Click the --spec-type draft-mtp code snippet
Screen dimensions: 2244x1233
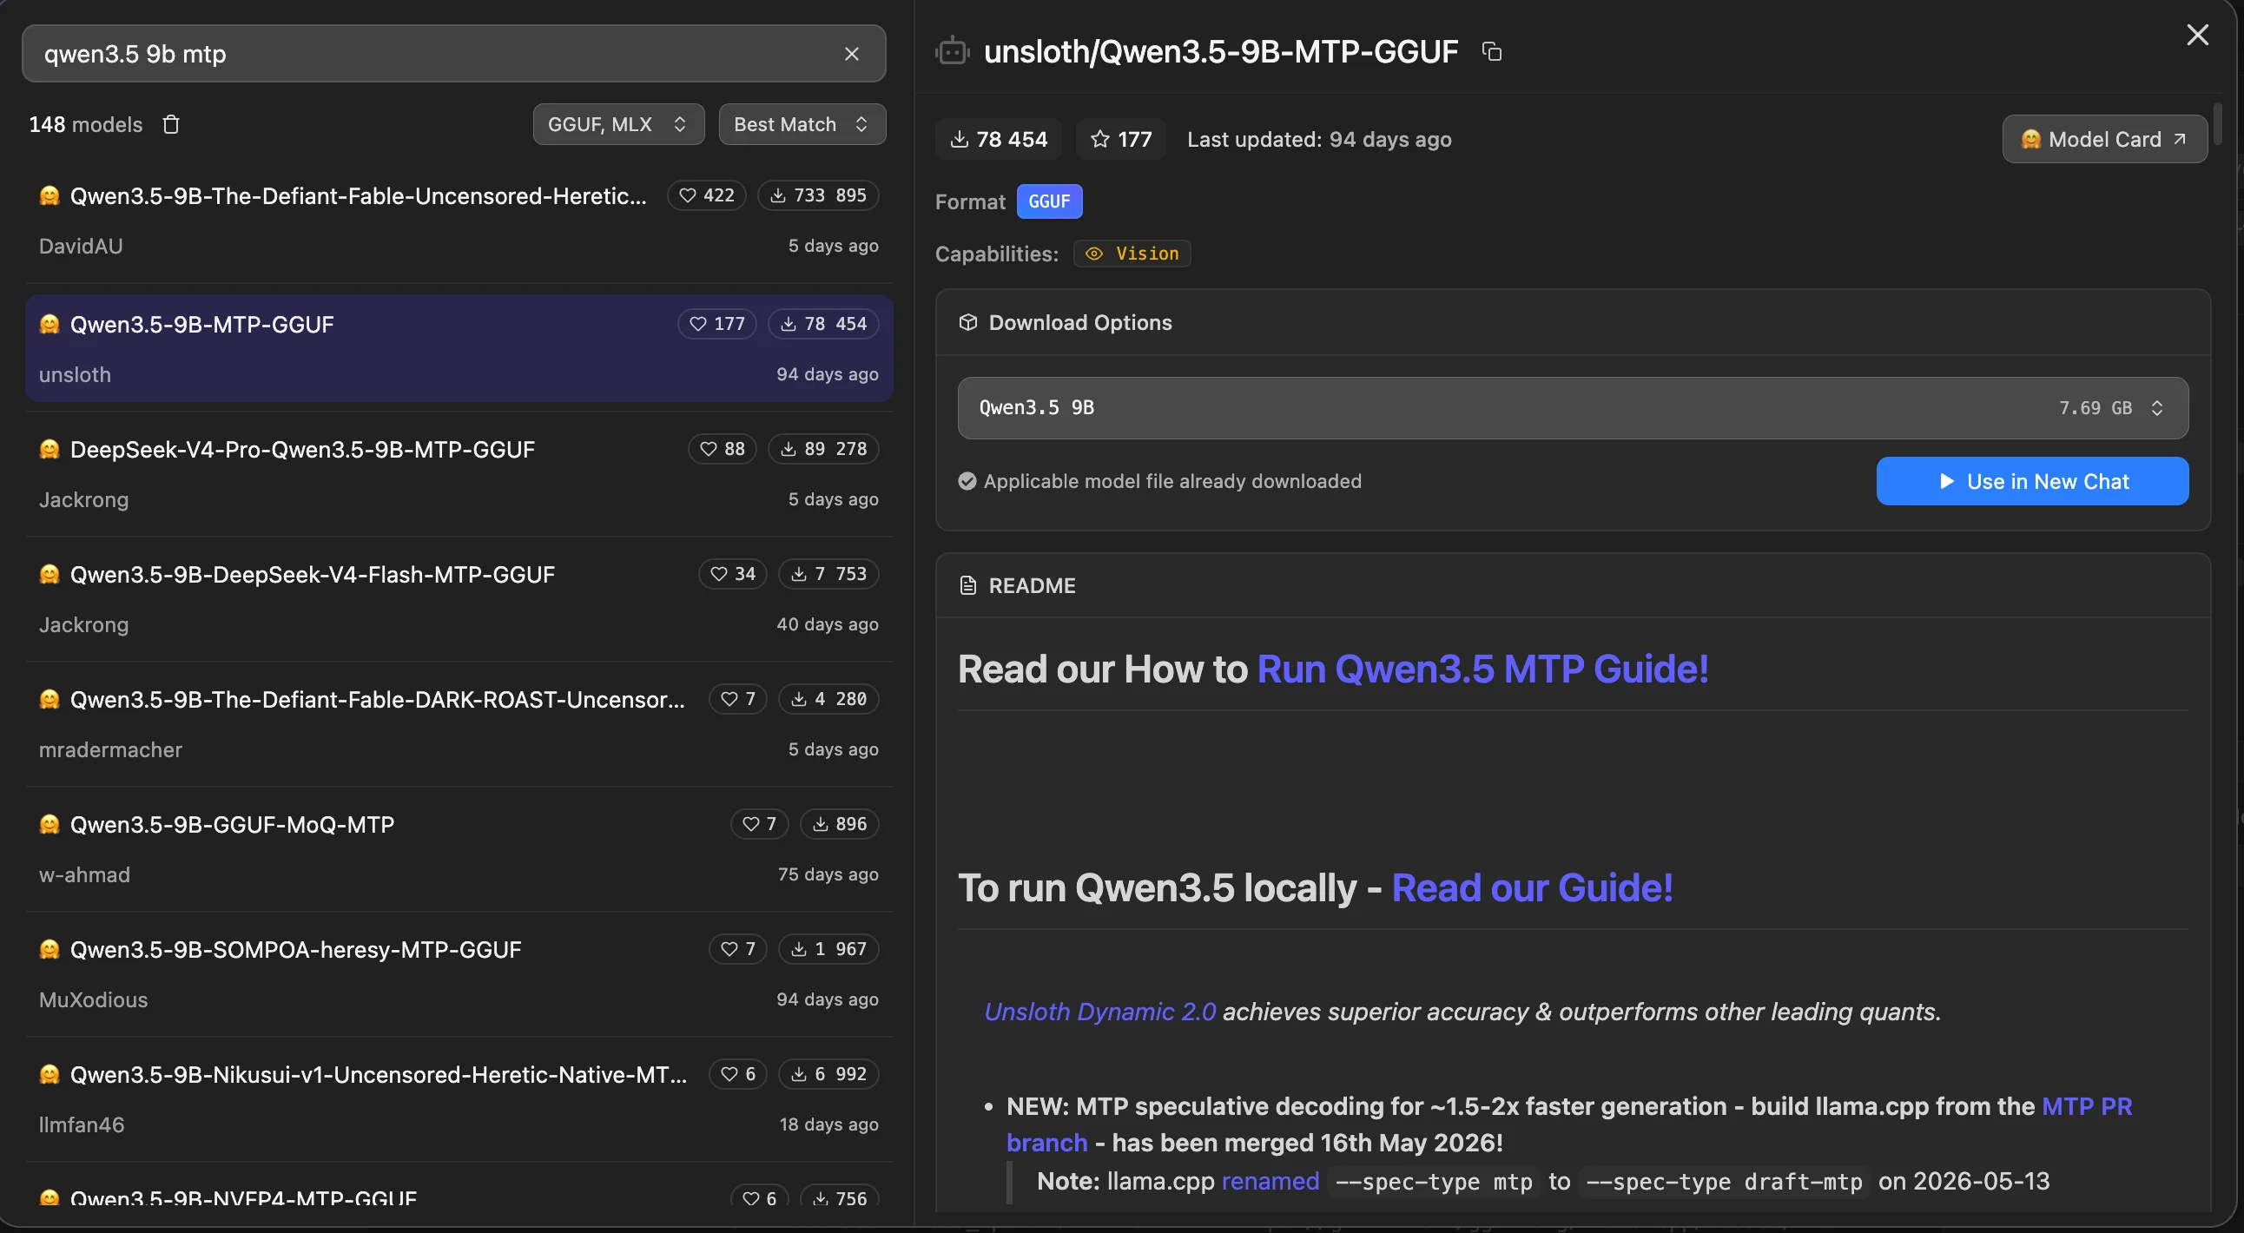click(x=1725, y=1182)
